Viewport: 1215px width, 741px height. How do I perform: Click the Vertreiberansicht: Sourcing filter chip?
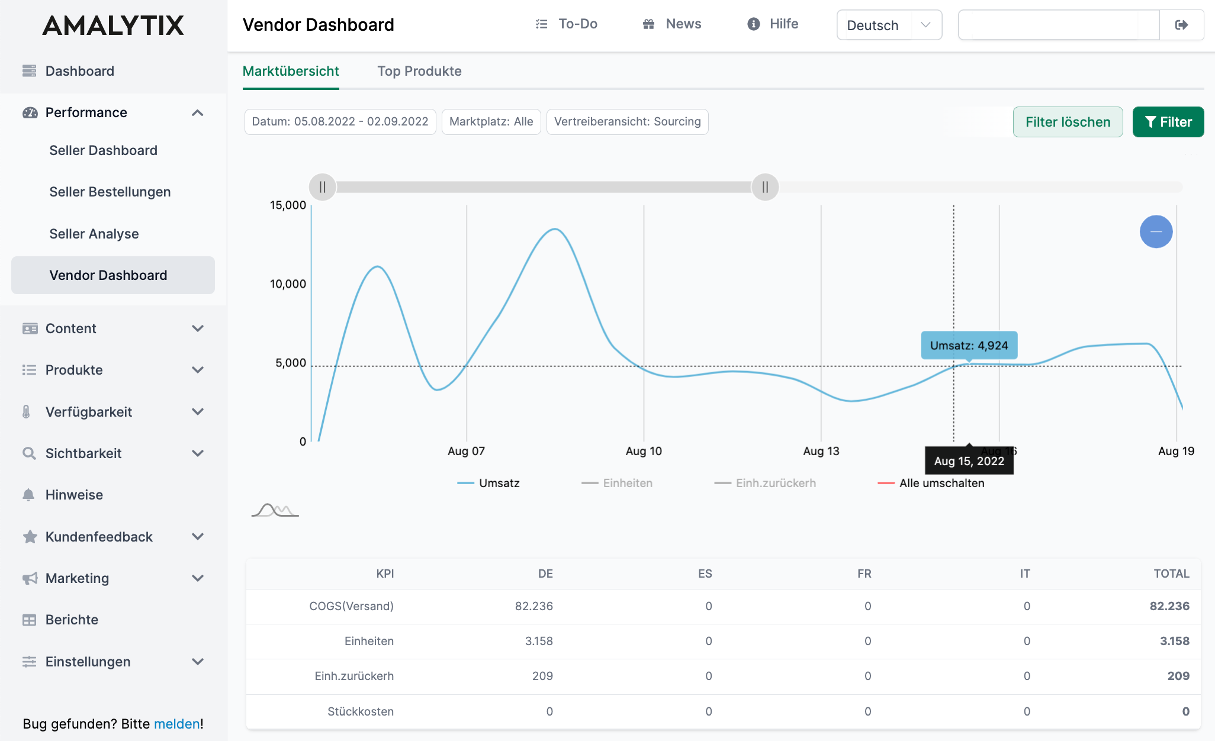tap(627, 122)
